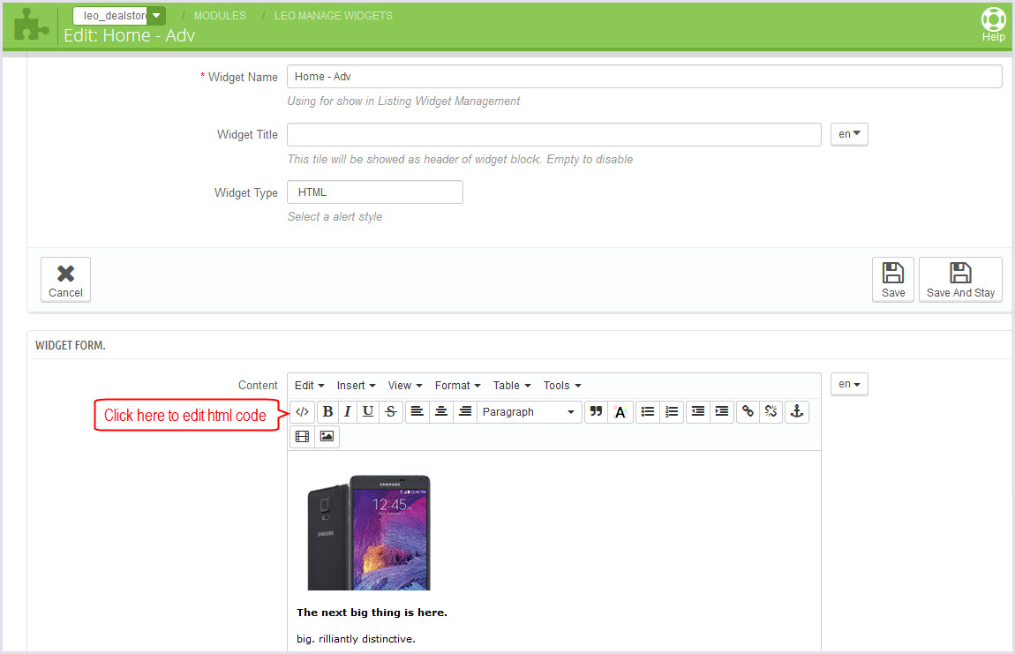The width and height of the screenshot is (1015, 654).
Task: Focus the empty Widget Title field
Action: click(x=554, y=134)
